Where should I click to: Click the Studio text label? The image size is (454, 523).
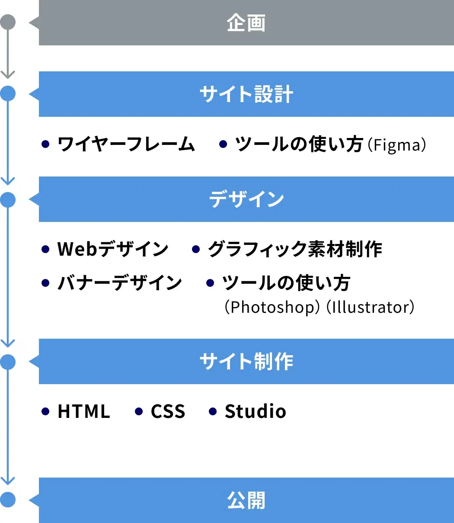[x=254, y=411]
